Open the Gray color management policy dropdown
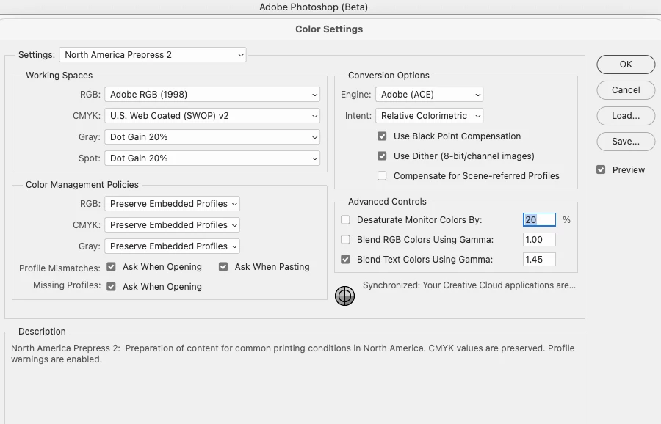Image resolution: width=661 pixels, height=424 pixels. point(172,246)
